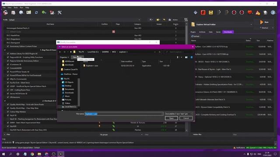Toggle Quality World Map Vivid Stone Roads checkbox

(8, 105)
